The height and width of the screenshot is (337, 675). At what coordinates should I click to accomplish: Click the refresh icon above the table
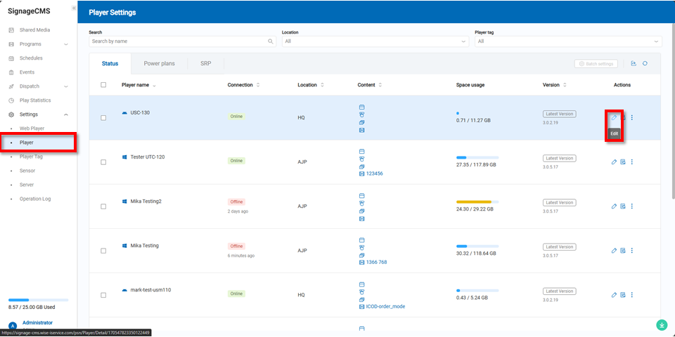point(645,64)
